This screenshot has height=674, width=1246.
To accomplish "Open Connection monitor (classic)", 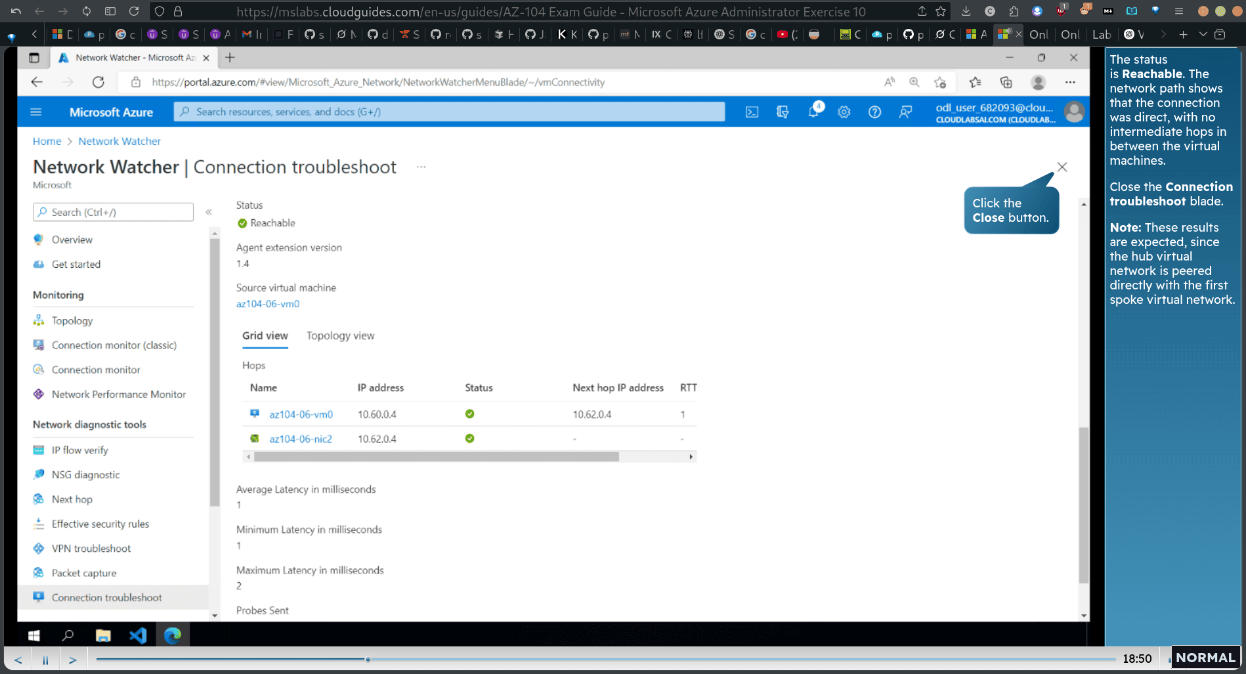I will [x=114, y=345].
